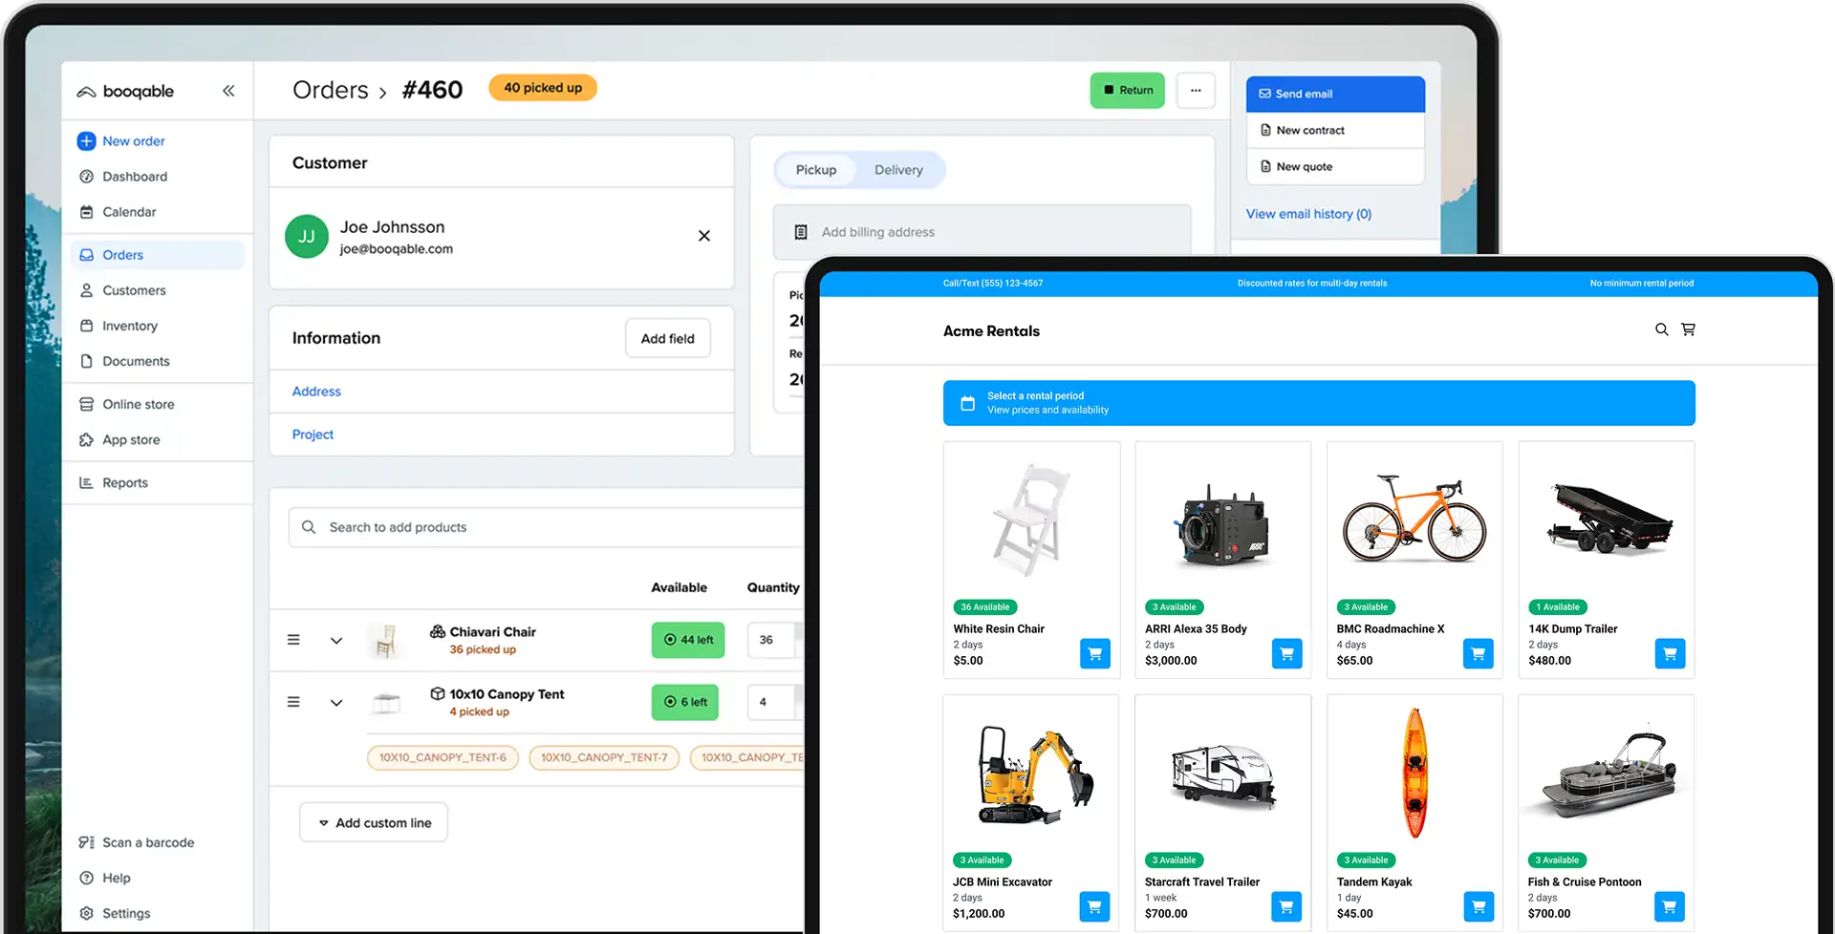Go to Customers in the sidebar
Screen dimensions: 1835x934
coord(134,290)
